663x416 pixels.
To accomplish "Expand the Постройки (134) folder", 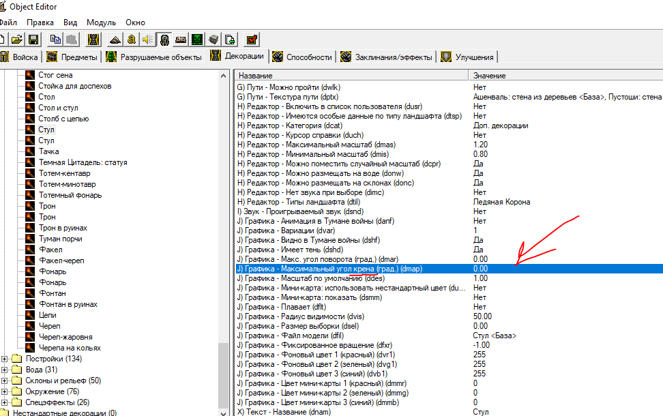I will point(5,359).
